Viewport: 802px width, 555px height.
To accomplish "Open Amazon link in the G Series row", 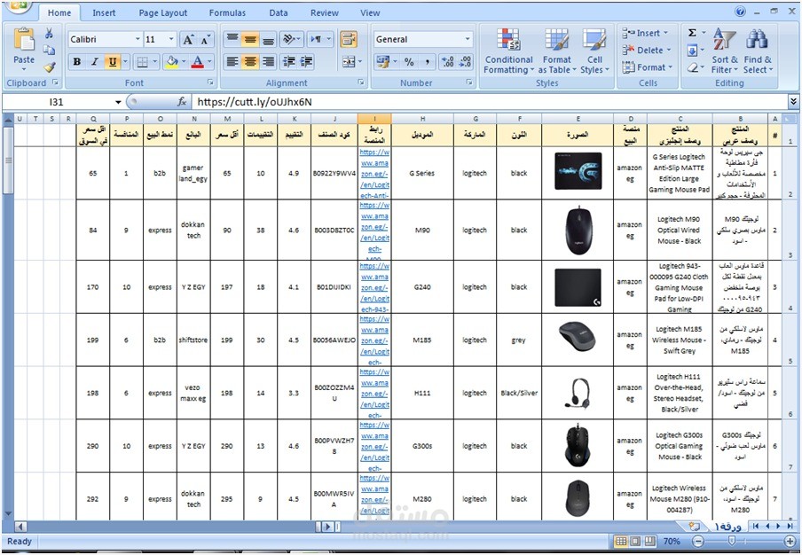I will [x=374, y=174].
